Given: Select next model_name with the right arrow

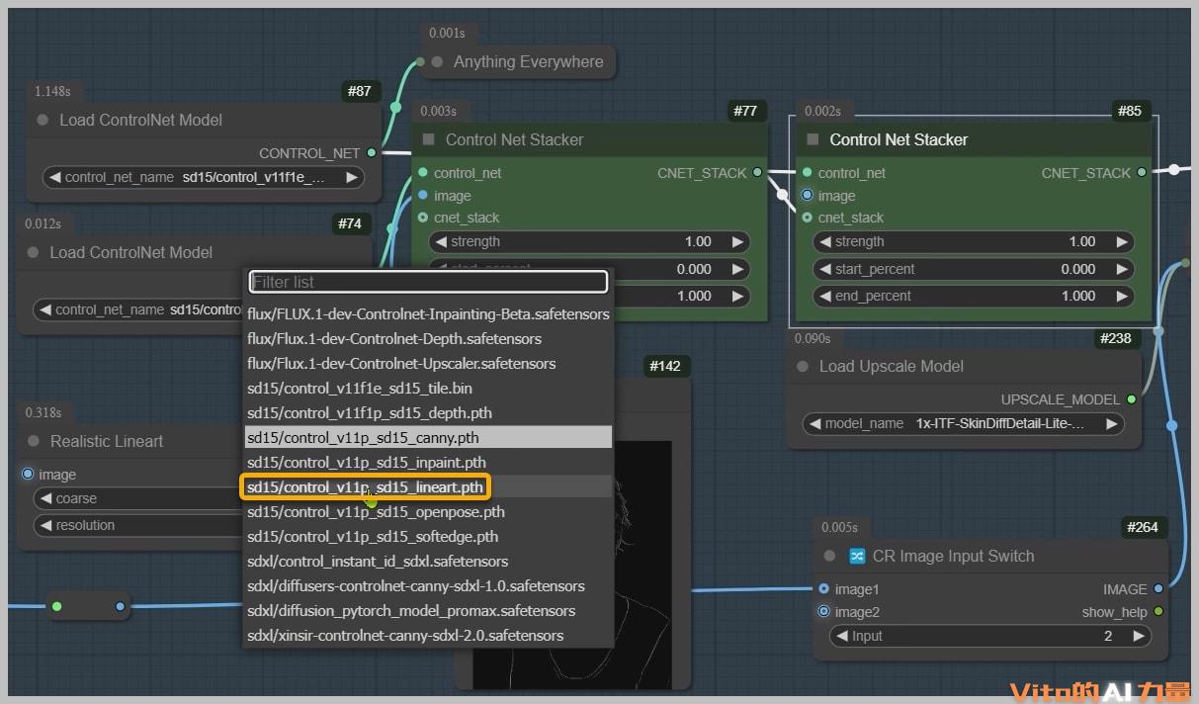Looking at the screenshot, I should point(1112,423).
